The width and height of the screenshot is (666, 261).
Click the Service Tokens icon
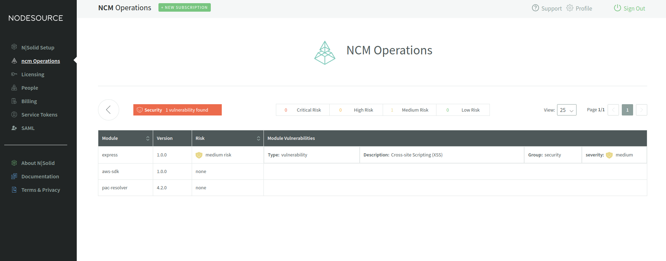pyautogui.click(x=14, y=114)
